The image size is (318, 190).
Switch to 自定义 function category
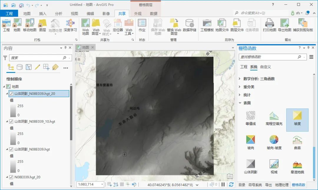click(x=266, y=67)
